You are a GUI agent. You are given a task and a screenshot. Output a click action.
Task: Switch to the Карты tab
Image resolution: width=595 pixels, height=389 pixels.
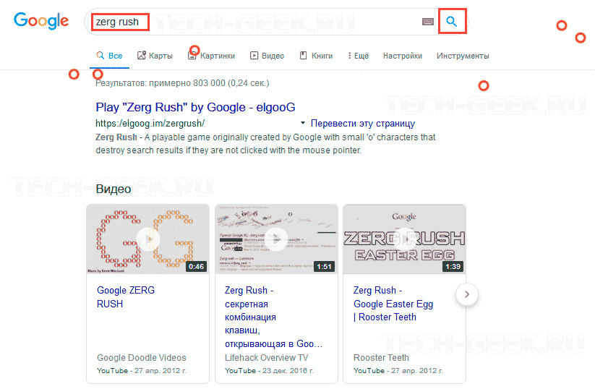click(x=155, y=56)
